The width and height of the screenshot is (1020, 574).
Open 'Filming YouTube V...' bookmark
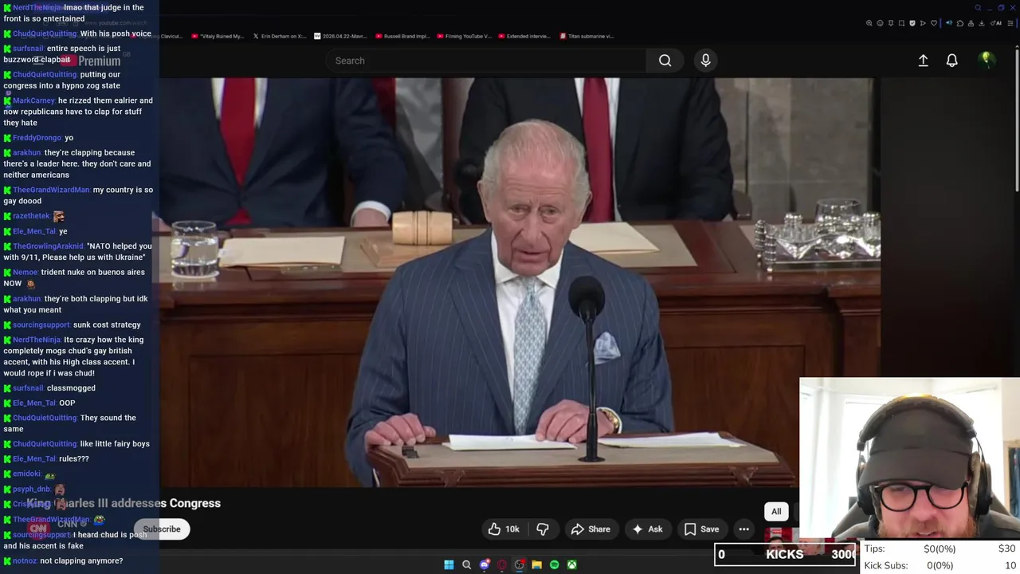point(464,36)
